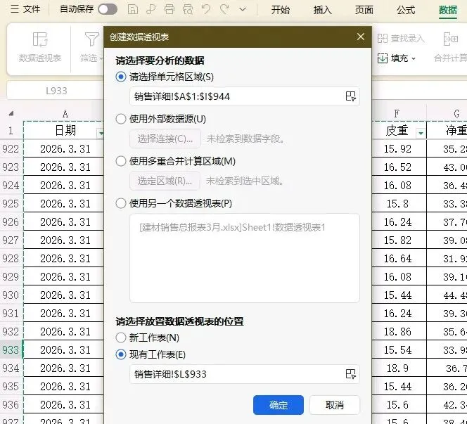Select 使用另一个数据透视表(P) radio option
This screenshot has height=424, width=467.
coord(121,203)
